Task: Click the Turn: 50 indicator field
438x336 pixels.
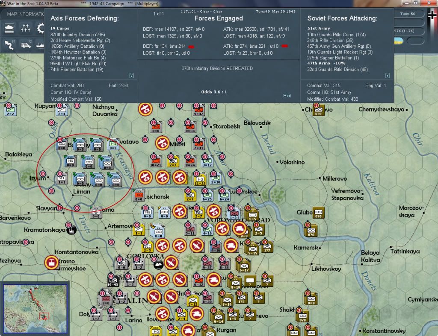Action: click(409, 14)
